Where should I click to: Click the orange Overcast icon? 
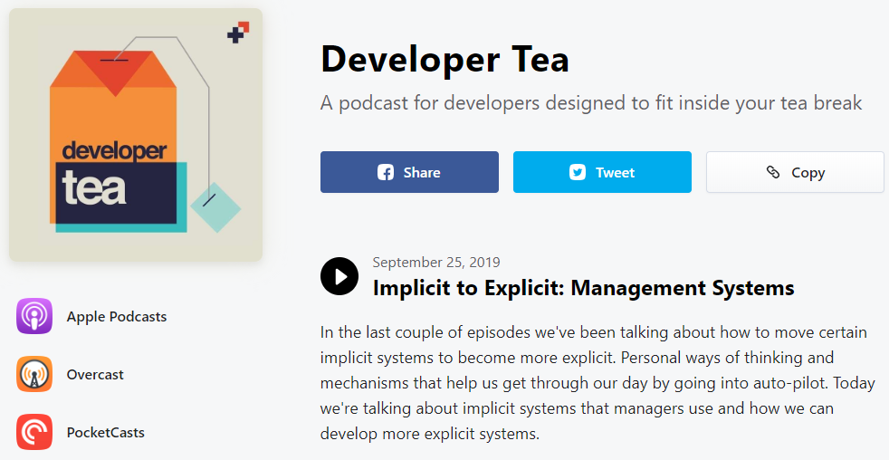tap(34, 375)
